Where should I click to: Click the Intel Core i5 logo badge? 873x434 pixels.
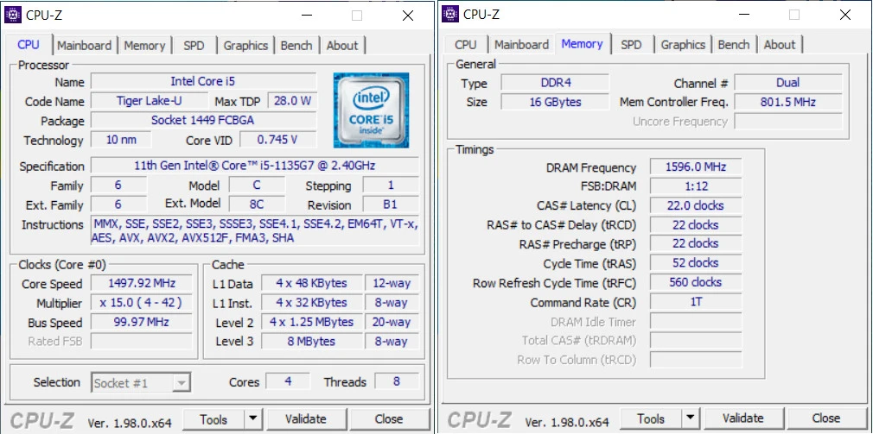click(x=371, y=110)
